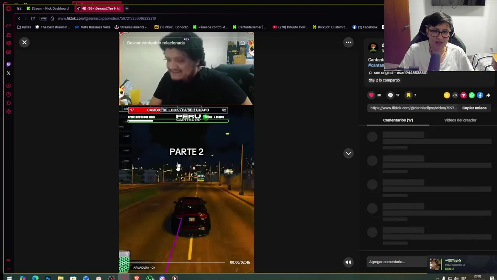Click the yellow repost icon
497x280 pixels.
pos(447,95)
